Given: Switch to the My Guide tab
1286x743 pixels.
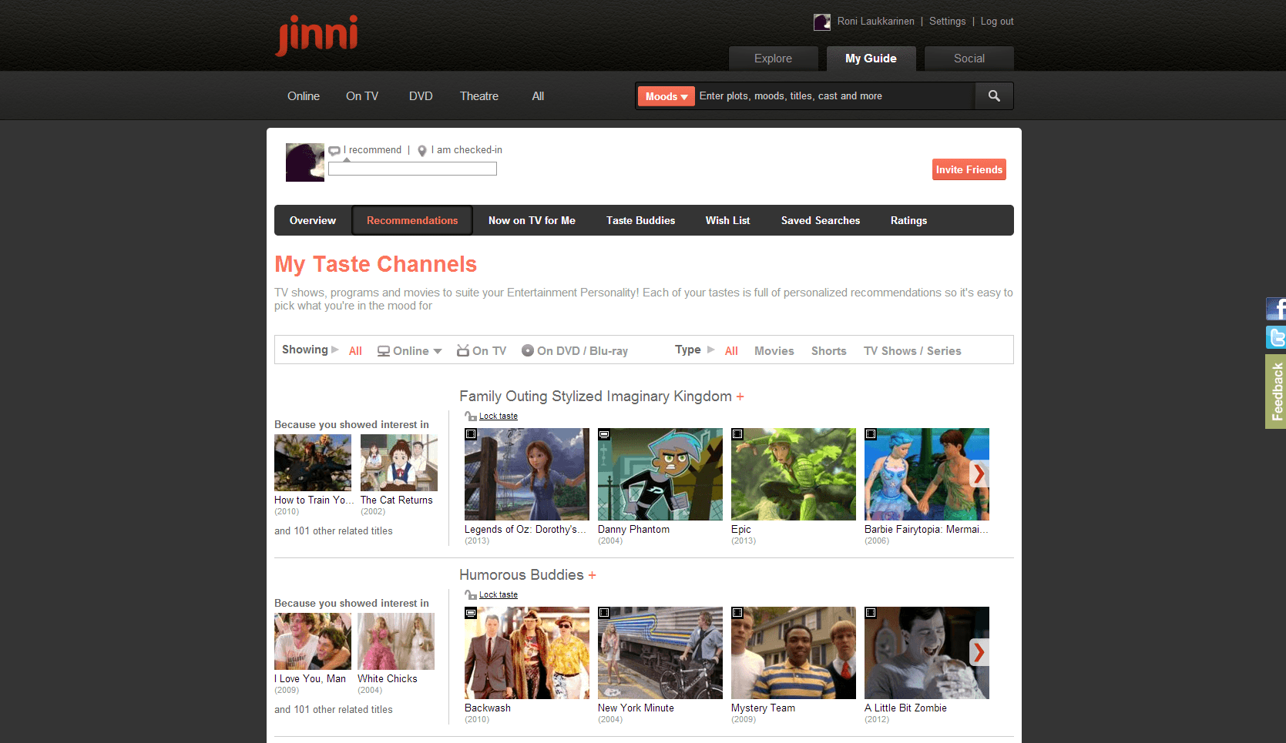Looking at the screenshot, I should [871, 59].
